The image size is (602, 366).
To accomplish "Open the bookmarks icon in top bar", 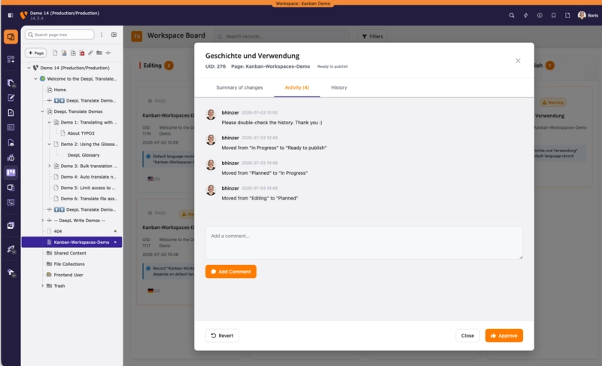I will tap(553, 15).
